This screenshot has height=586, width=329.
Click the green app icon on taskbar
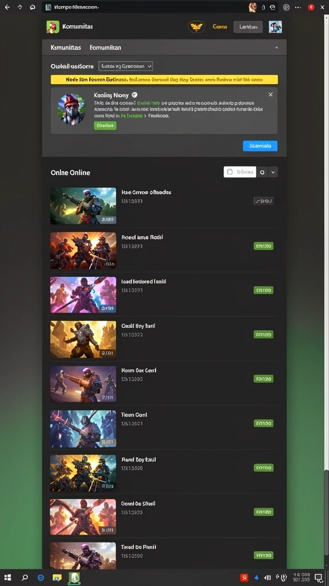[x=74, y=577]
